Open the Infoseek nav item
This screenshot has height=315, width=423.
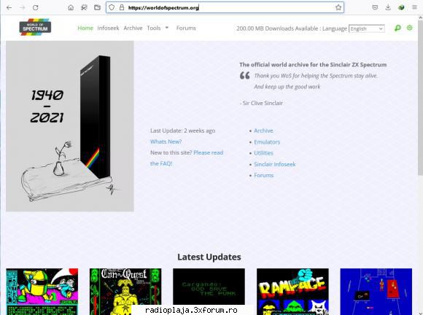[108, 28]
